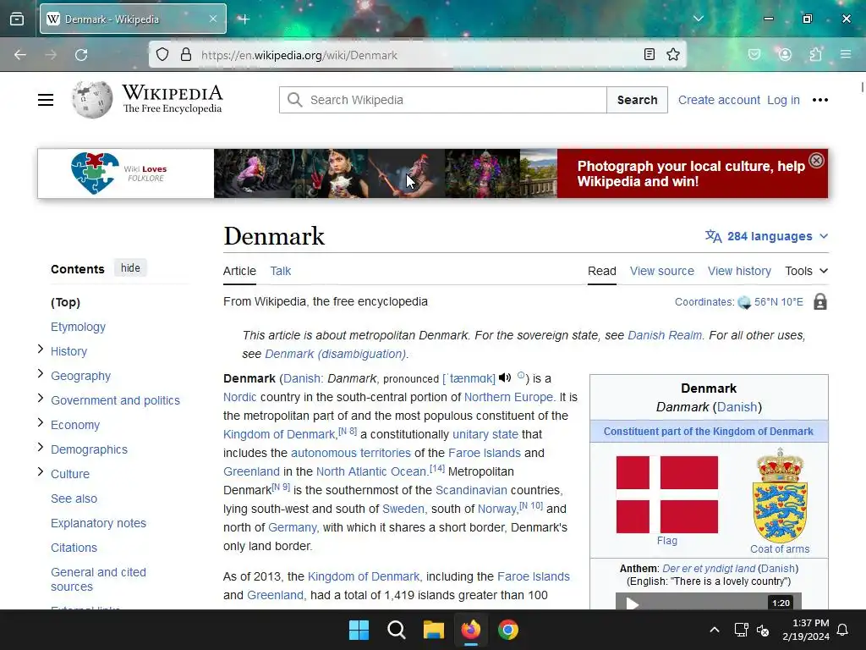Expand the History section in contents
Image resolution: width=866 pixels, height=650 pixels.
tap(40, 349)
